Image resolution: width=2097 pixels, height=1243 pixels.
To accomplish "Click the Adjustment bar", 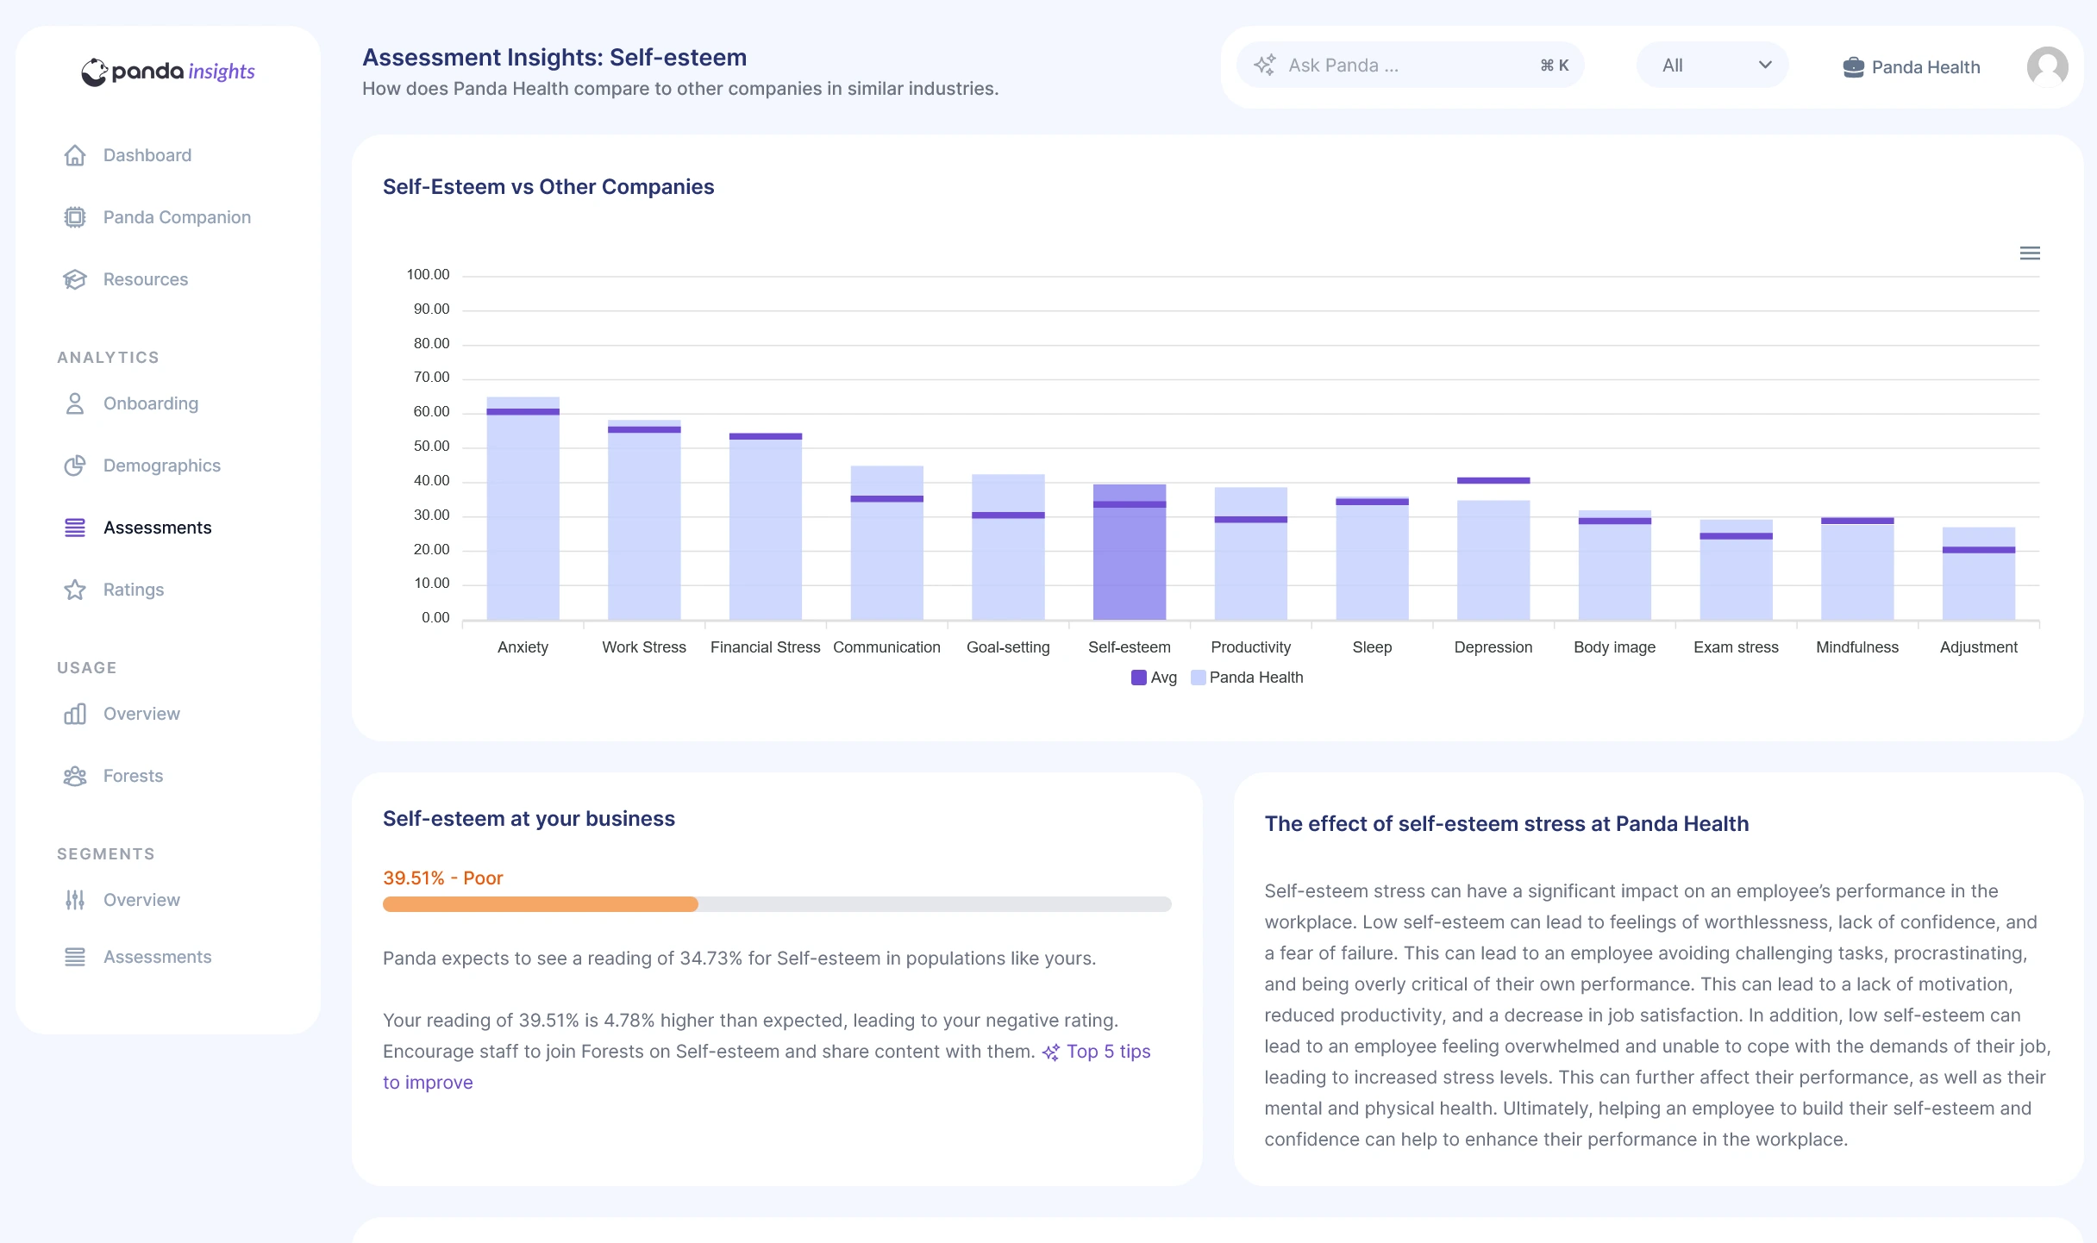I will tap(1979, 574).
